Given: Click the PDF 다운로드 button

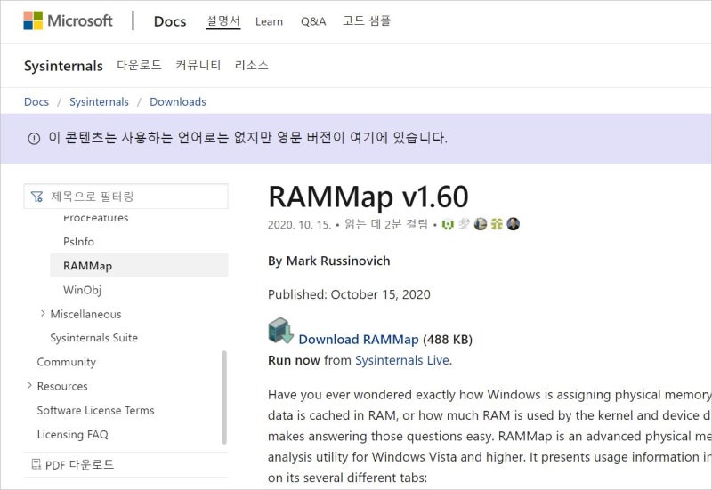Looking at the screenshot, I should click(73, 464).
